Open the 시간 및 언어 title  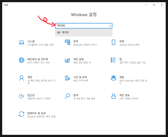[x=80, y=77]
